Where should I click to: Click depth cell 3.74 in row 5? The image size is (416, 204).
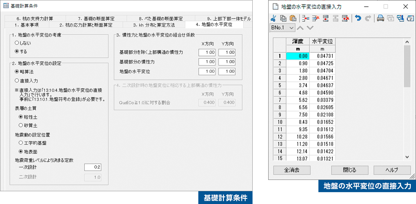pyautogui.click(x=298, y=86)
